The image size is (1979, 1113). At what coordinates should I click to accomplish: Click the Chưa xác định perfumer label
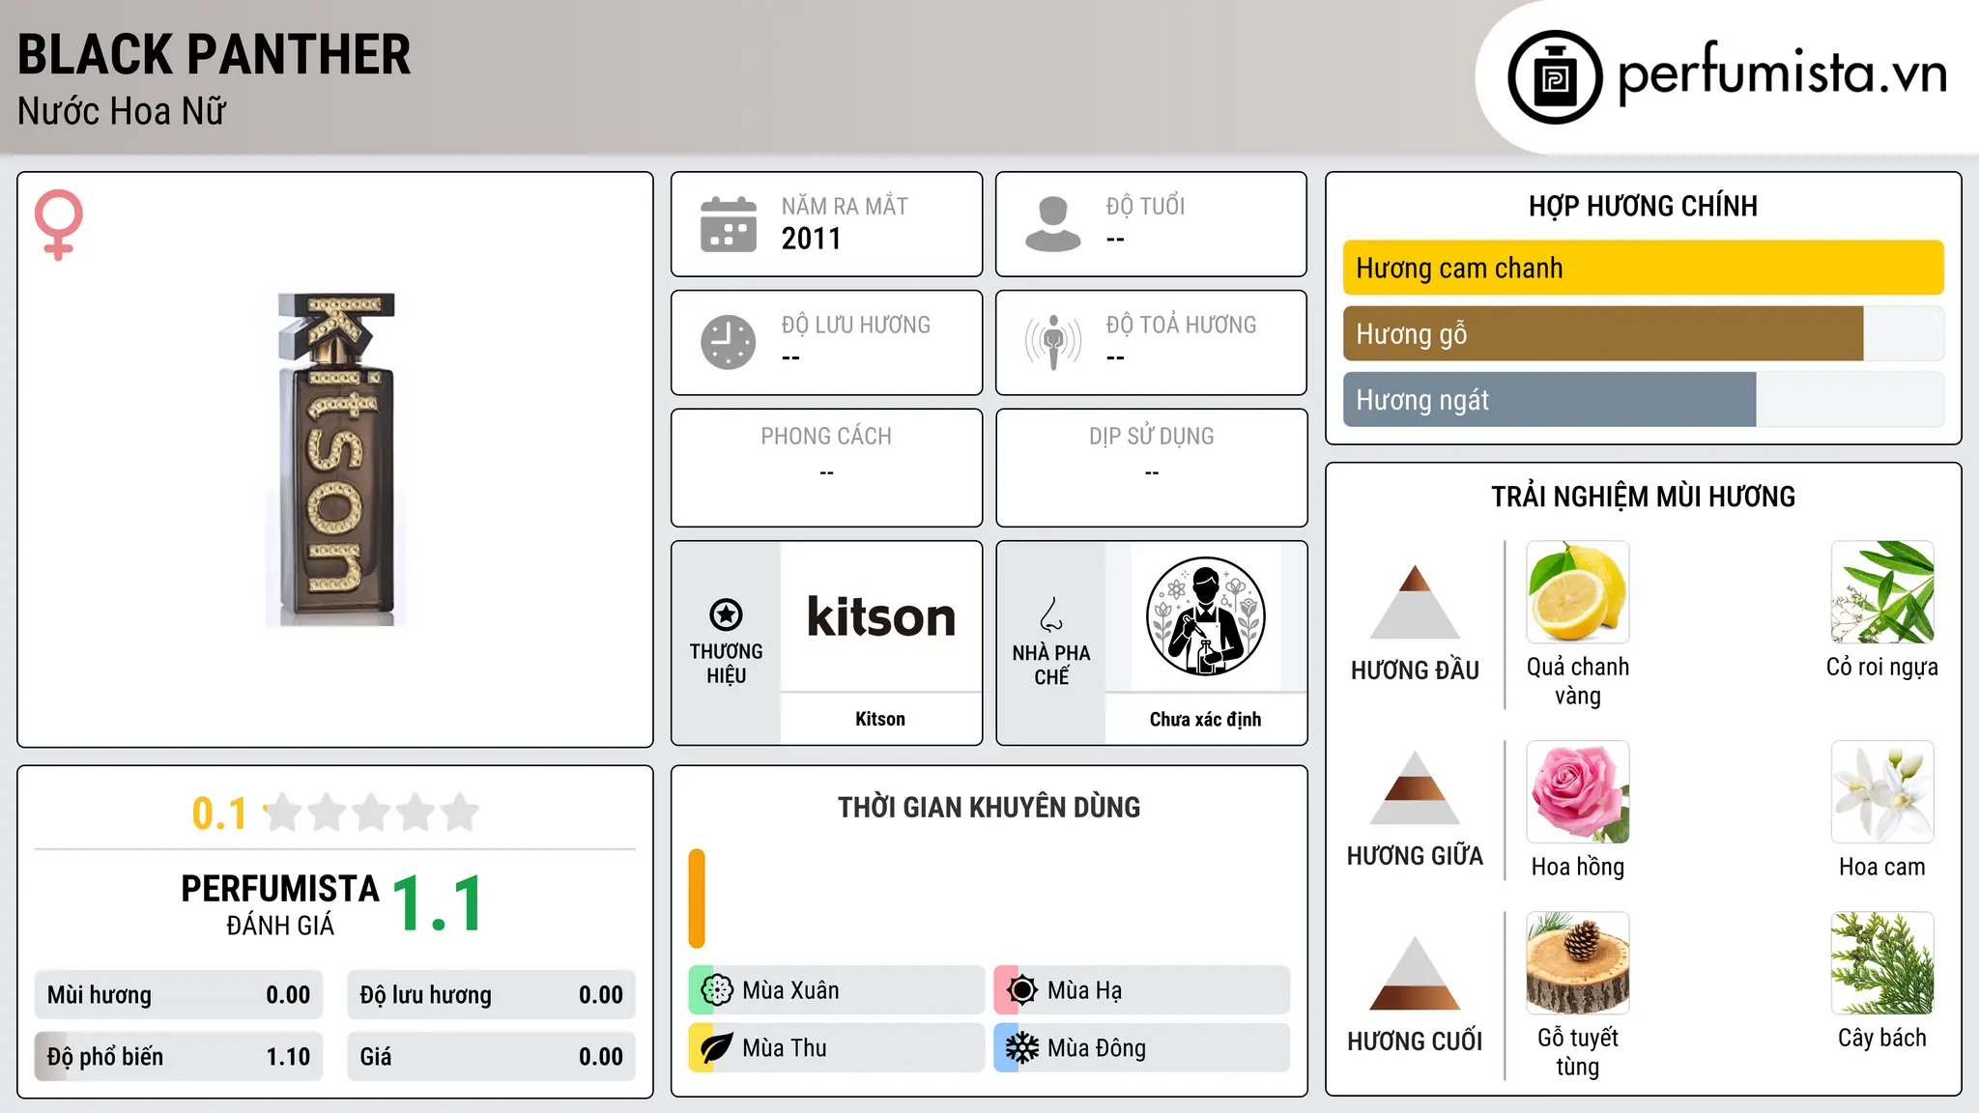pos(1205,719)
